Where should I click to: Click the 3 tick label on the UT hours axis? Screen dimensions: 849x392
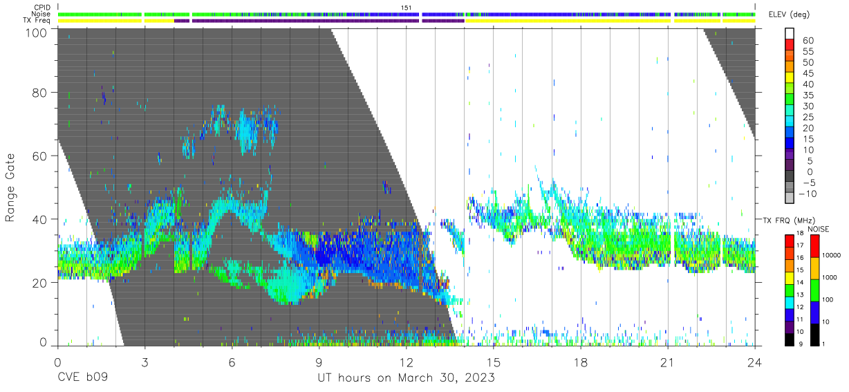[144, 362]
